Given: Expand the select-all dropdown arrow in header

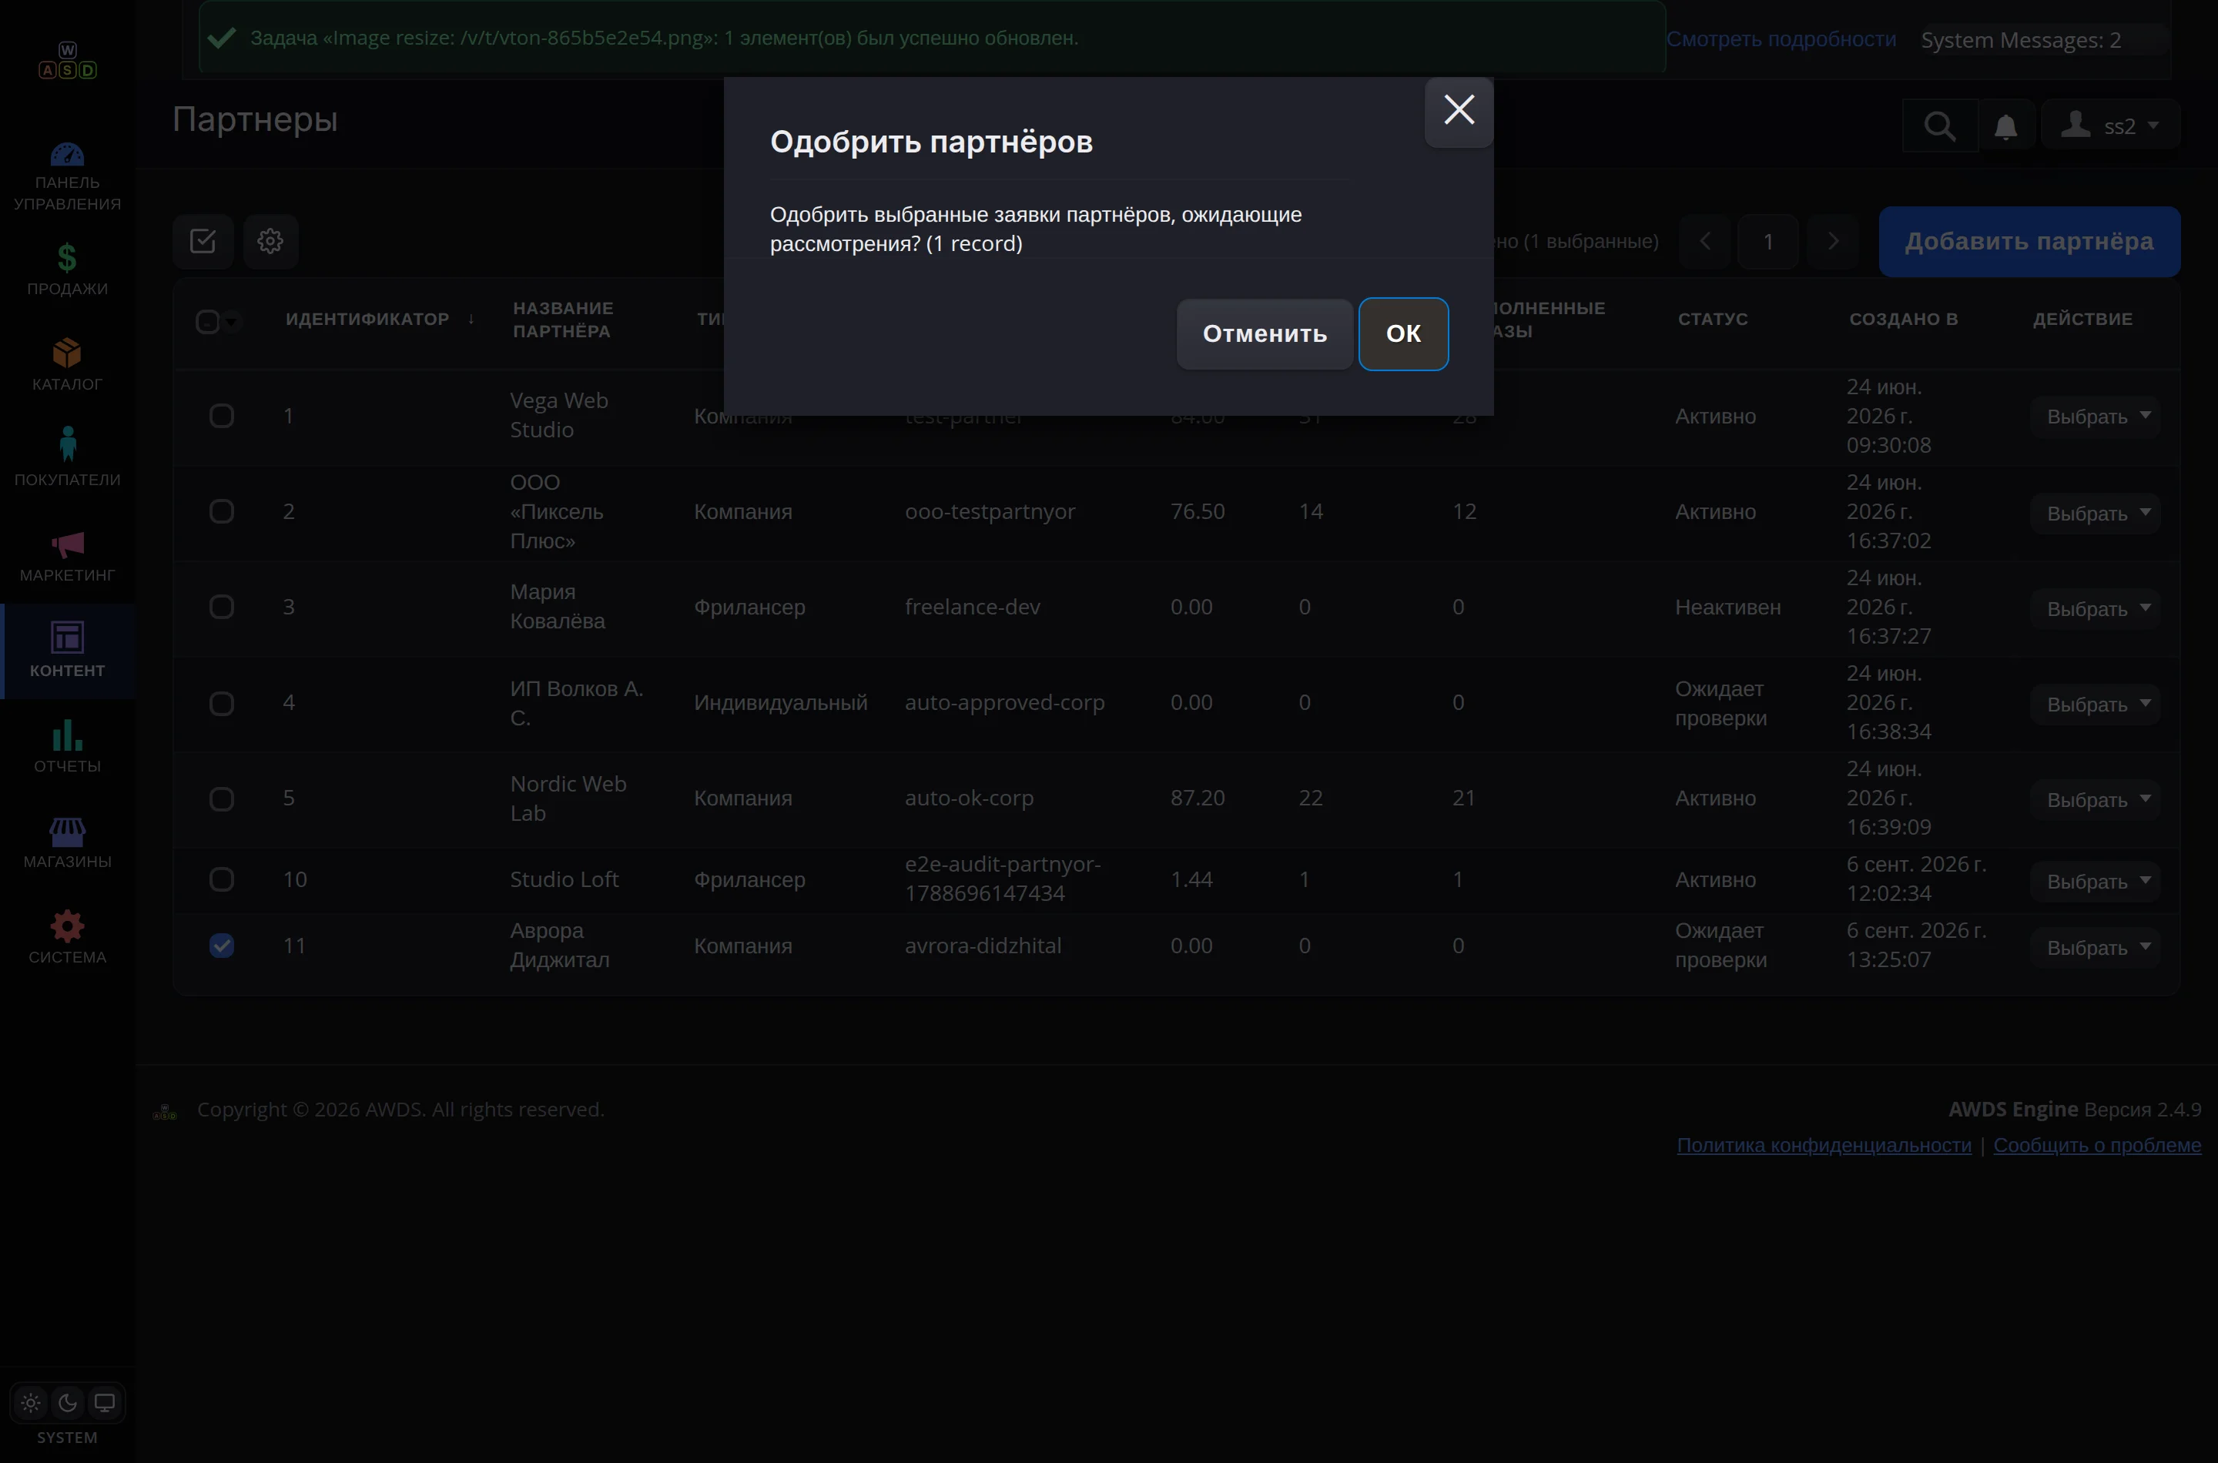Looking at the screenshot, I should point(231,322).
